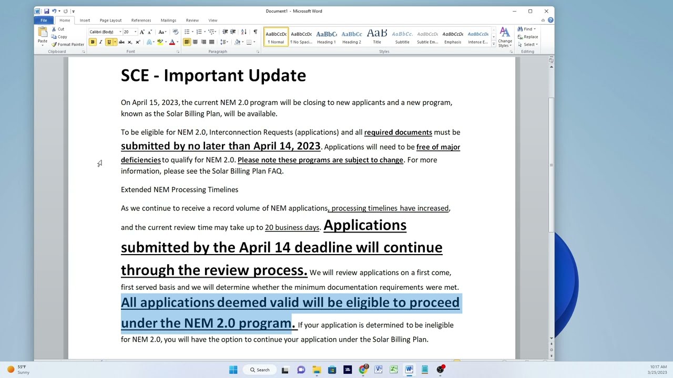Click the Clear Formatting icon
This screenshot has height=378, width=673.
coord(175,32)
